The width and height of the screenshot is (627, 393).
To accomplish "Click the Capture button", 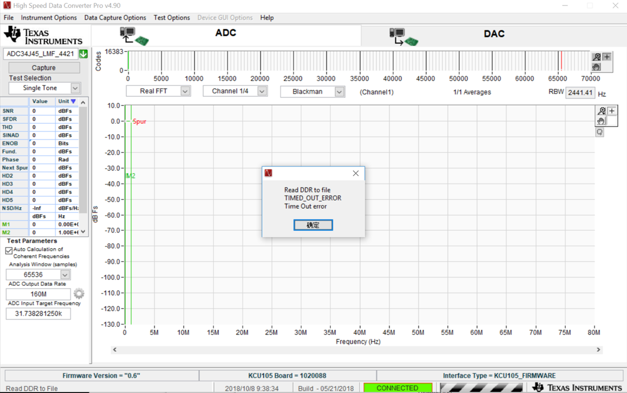I will 44,68.
